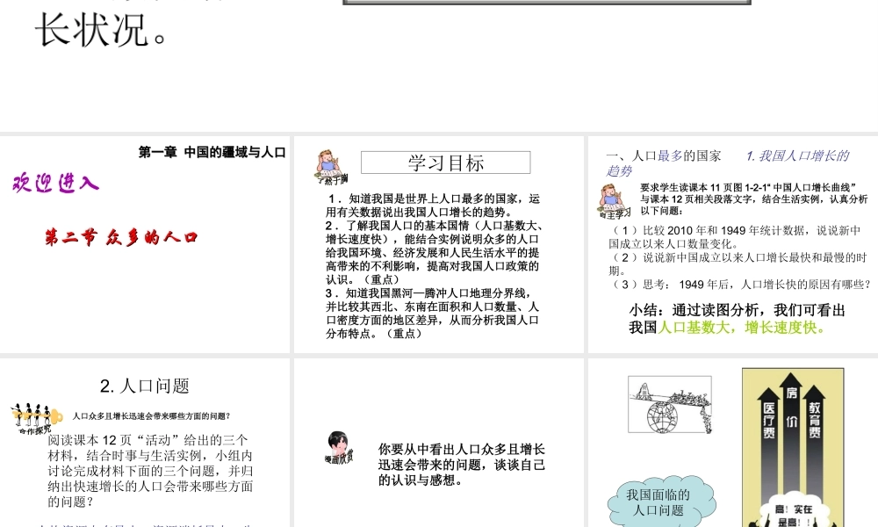The height and width of the screenshot is (527, 878).
Task: Open the welcome slide '欢迎进入 第二节 众多的人口'
Action: click(x=145, y=245)
